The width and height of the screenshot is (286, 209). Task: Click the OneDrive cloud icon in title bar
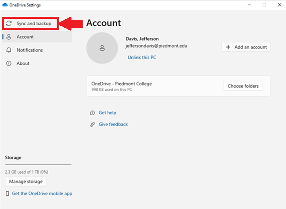click(x=5, y=5)
